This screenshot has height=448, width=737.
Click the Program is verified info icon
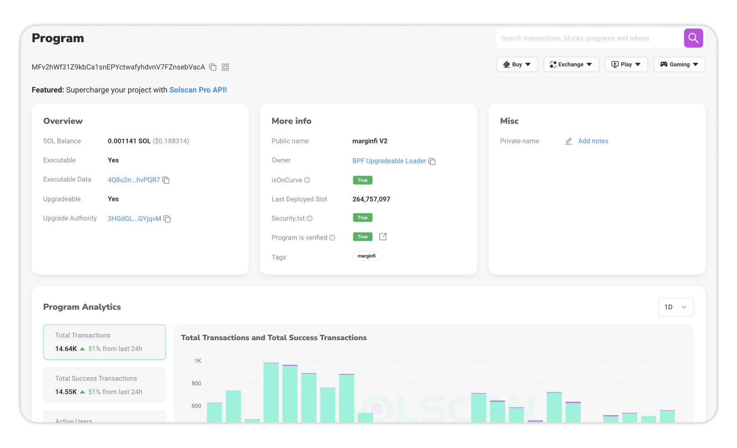pos(332,238)
